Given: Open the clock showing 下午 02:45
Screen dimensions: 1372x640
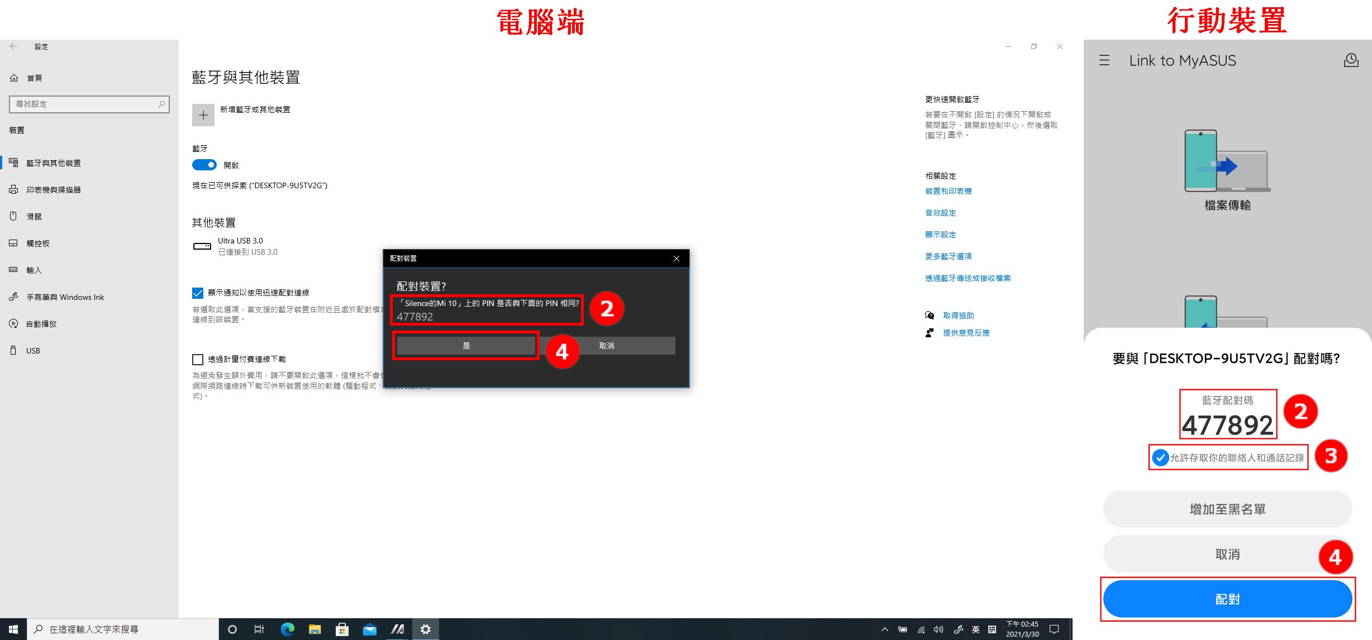Looking at the screenshot, I should [1022, 629].
